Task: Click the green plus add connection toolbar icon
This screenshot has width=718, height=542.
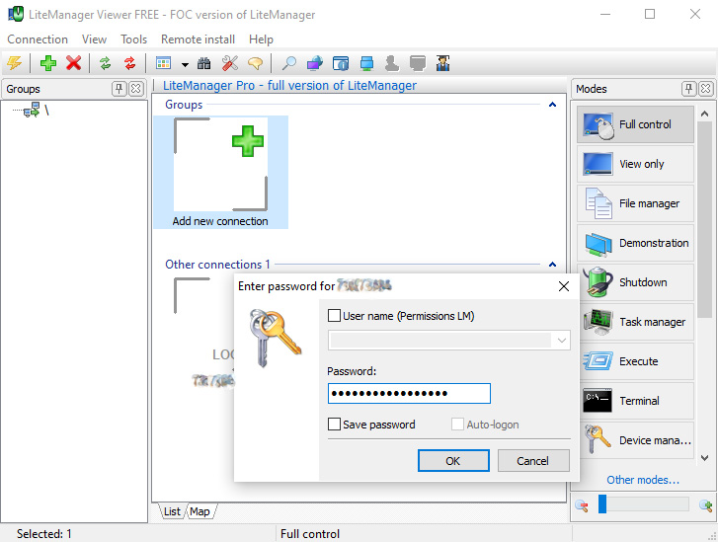Action: point(48,63)
